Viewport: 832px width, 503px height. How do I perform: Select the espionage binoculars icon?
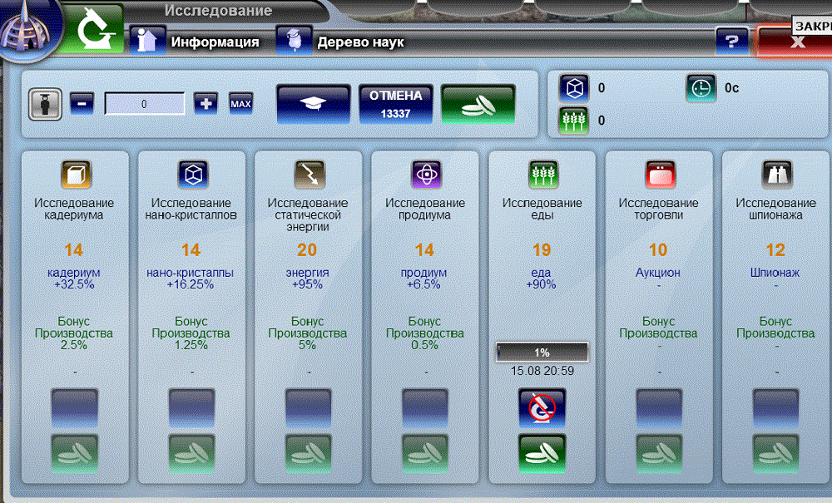coord(777,175)
